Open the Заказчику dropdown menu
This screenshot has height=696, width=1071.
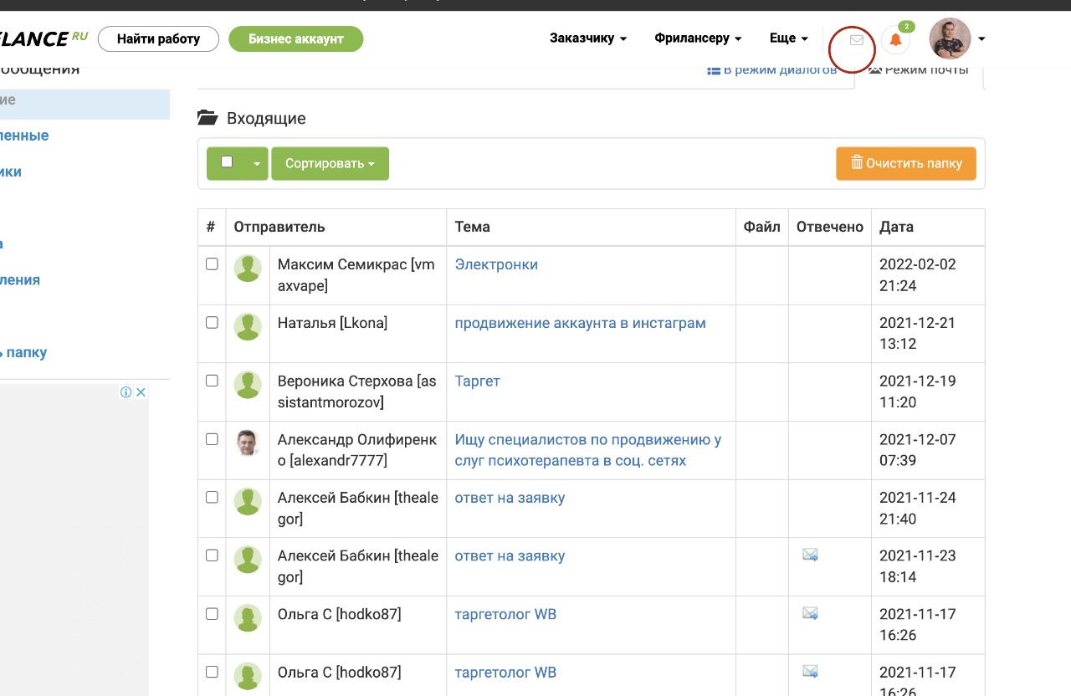click(x=588, y=38)
